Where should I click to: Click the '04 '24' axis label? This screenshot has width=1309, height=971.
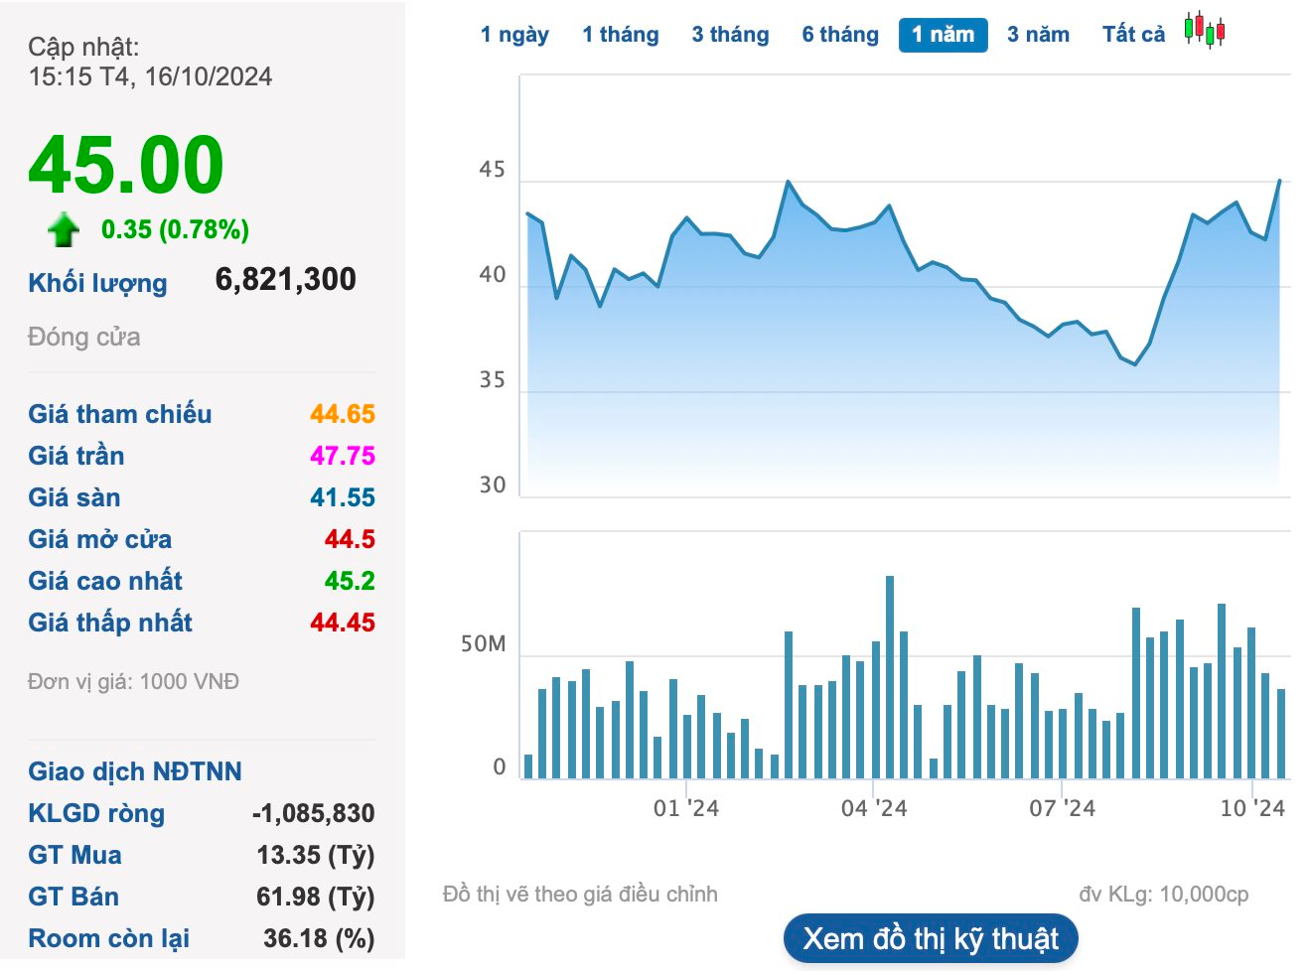874,808
